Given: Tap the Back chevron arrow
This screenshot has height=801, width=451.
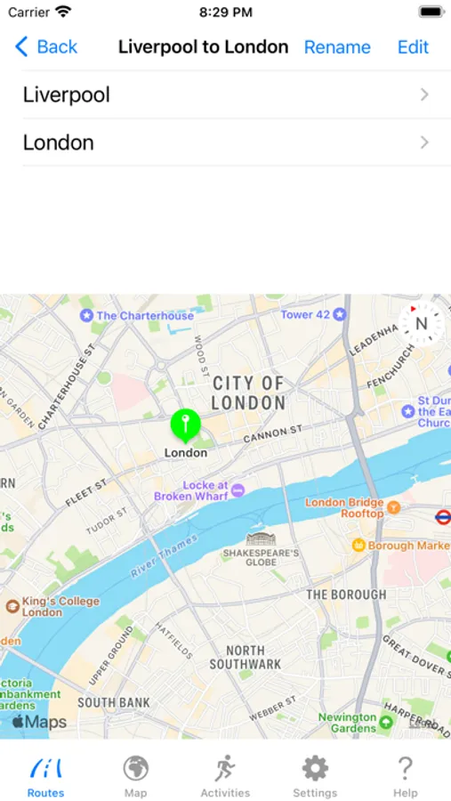Looking at the screenshot, I should click(21, 46).
